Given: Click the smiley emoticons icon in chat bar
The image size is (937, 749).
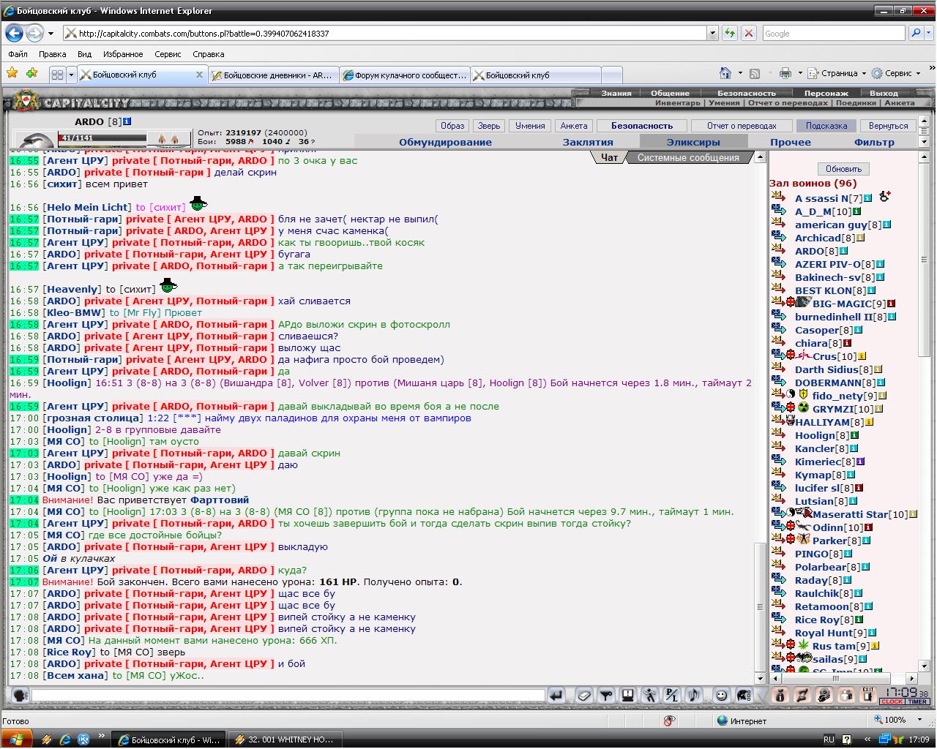Looking at the screenshot, I should (721, 695).
